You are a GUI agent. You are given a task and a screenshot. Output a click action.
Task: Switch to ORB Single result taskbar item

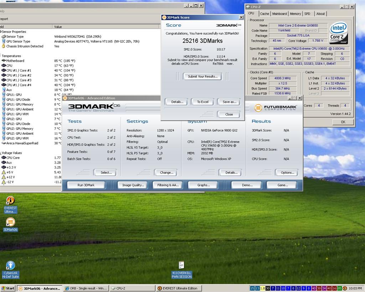[86, 288]
